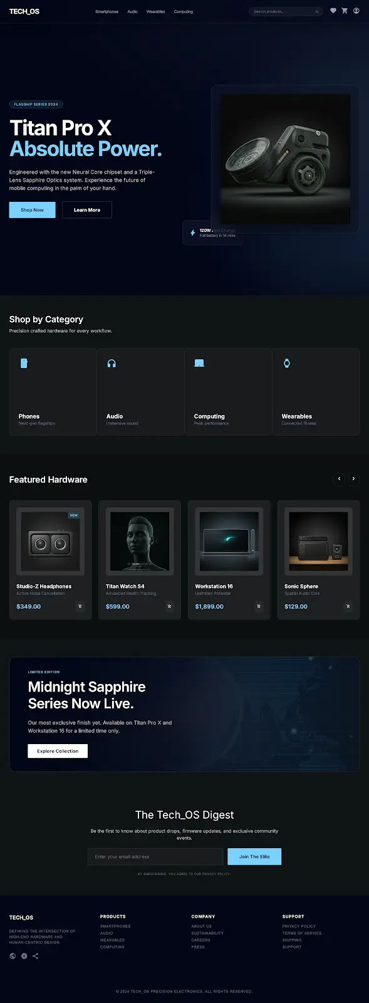Click the $129.00 price

296,607
